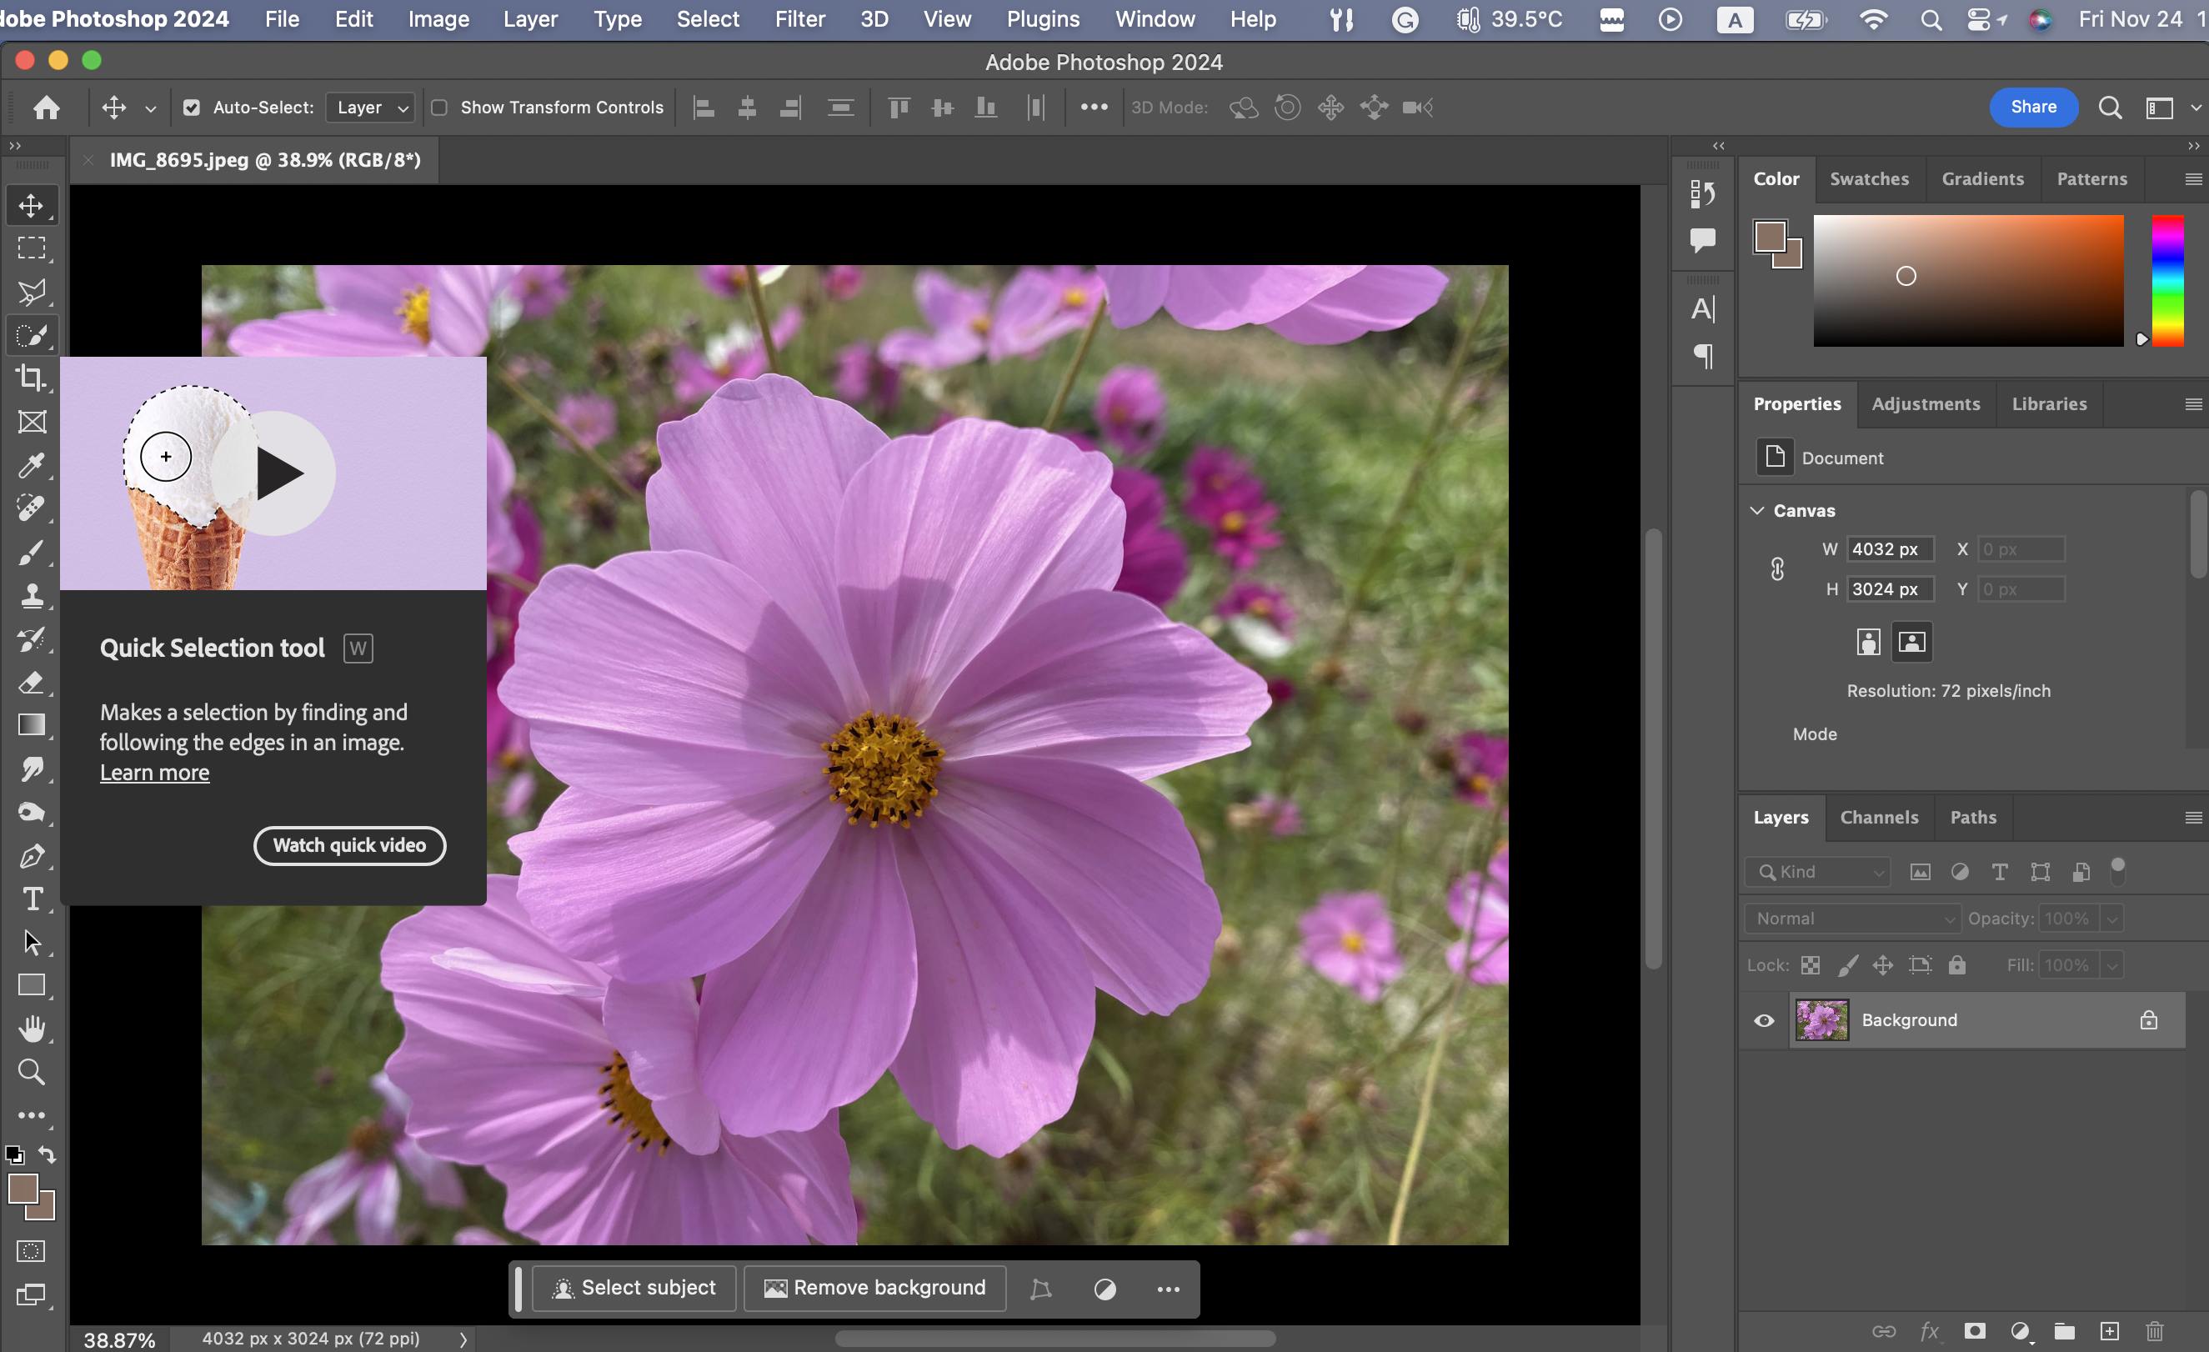
Task: Select the Hand tool
Action: pos(32,1029)
